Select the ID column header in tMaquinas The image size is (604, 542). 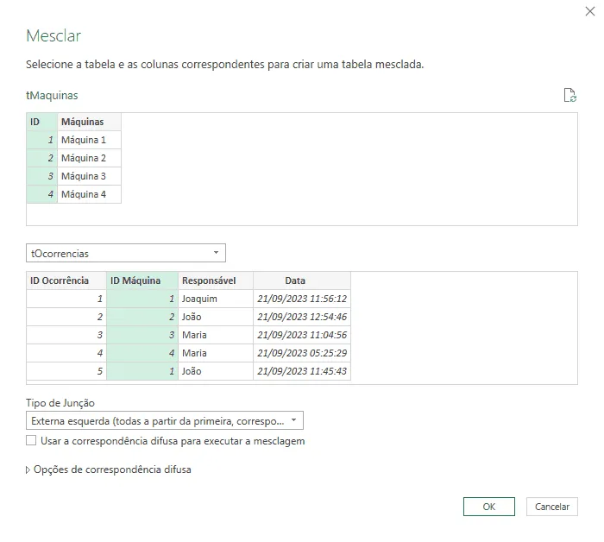(42, 122)
